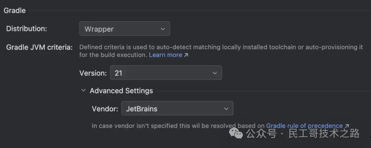The image size is (371, 148).
Task: Click the watermark text next to the WeChat logo
Action: [x=303, y=133]
